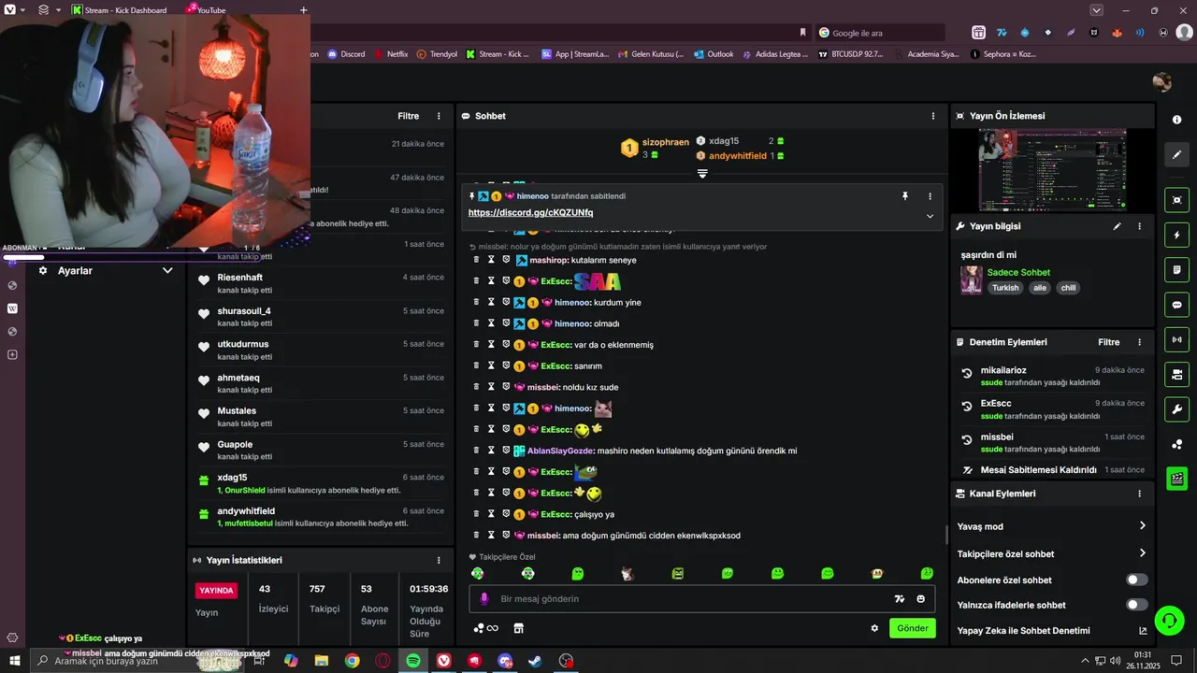Image resolution: width=1197 pixels, height=673 pixels.
Task: Open the Outlook bookmark
Action: point(714,54)
